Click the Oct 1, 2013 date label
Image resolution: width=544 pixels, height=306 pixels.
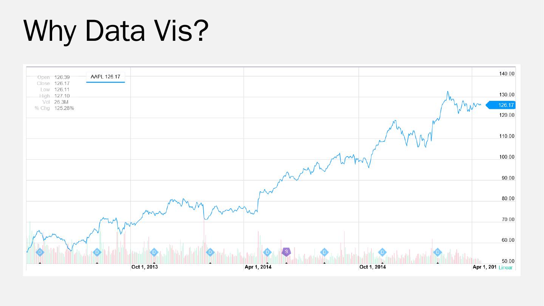[144, 267]
